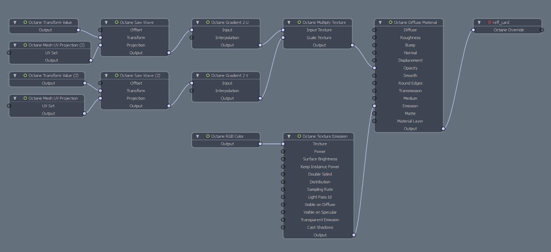551x252 pixels.
Task: Click Octane Override input port on refl_card
Action: [473, 30]
